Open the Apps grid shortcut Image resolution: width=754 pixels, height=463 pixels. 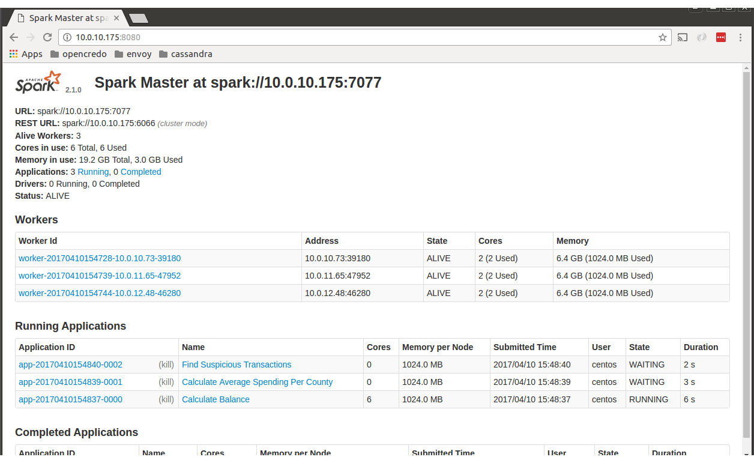(26, 54)
